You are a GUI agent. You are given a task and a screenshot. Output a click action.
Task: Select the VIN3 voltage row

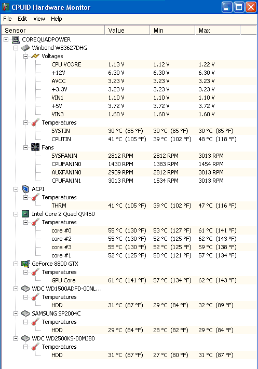(154, 114)
